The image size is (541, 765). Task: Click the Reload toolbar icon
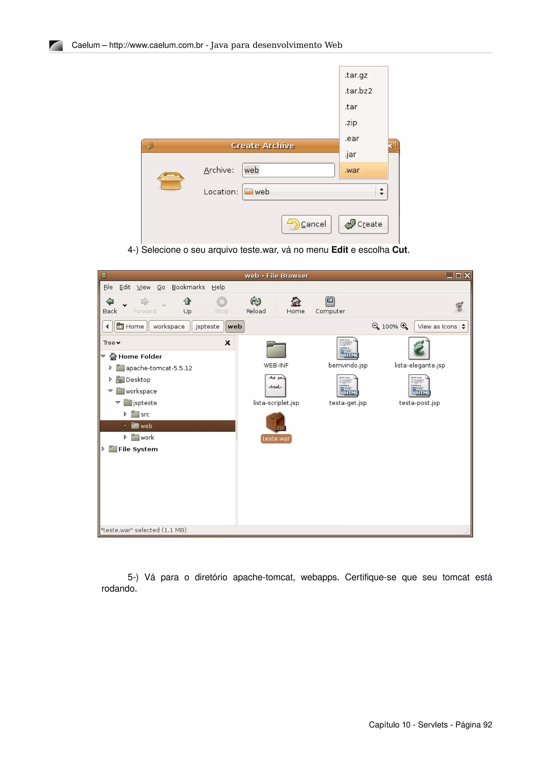click(x=256, y=301)
